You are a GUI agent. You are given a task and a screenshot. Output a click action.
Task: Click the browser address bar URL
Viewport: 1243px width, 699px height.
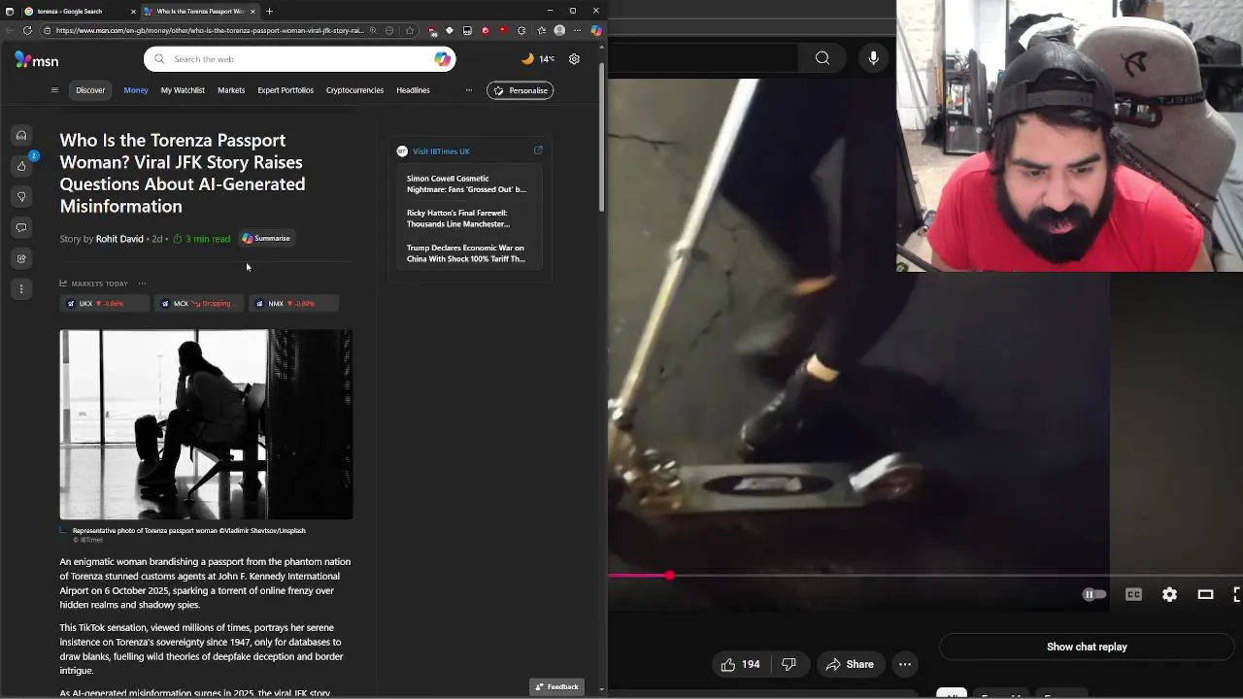210,30
